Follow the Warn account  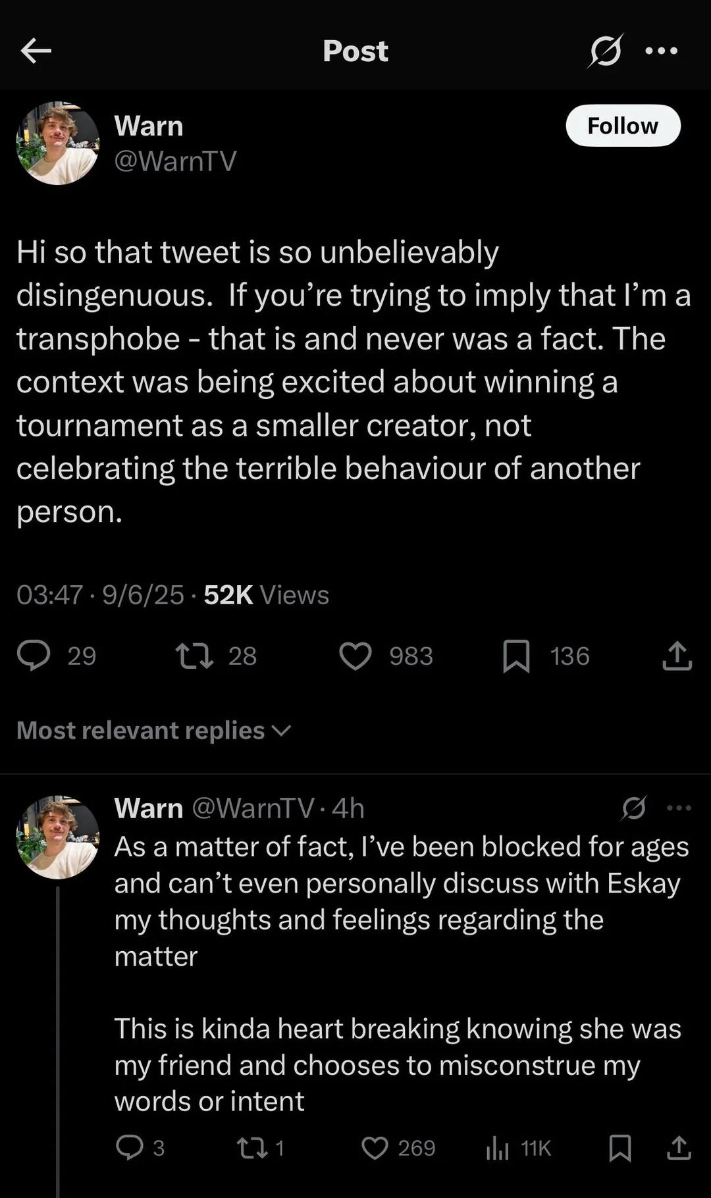tap(622, 126)
